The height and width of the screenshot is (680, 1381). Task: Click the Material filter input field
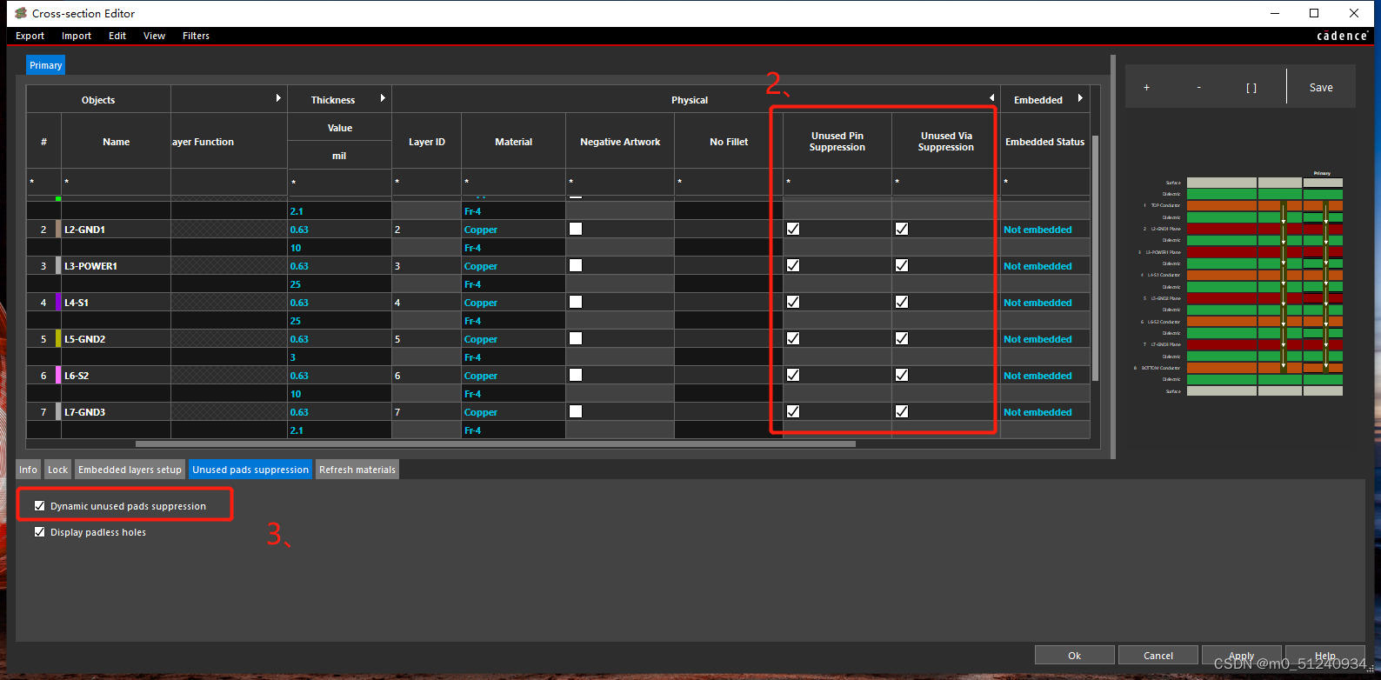point(513,182)
